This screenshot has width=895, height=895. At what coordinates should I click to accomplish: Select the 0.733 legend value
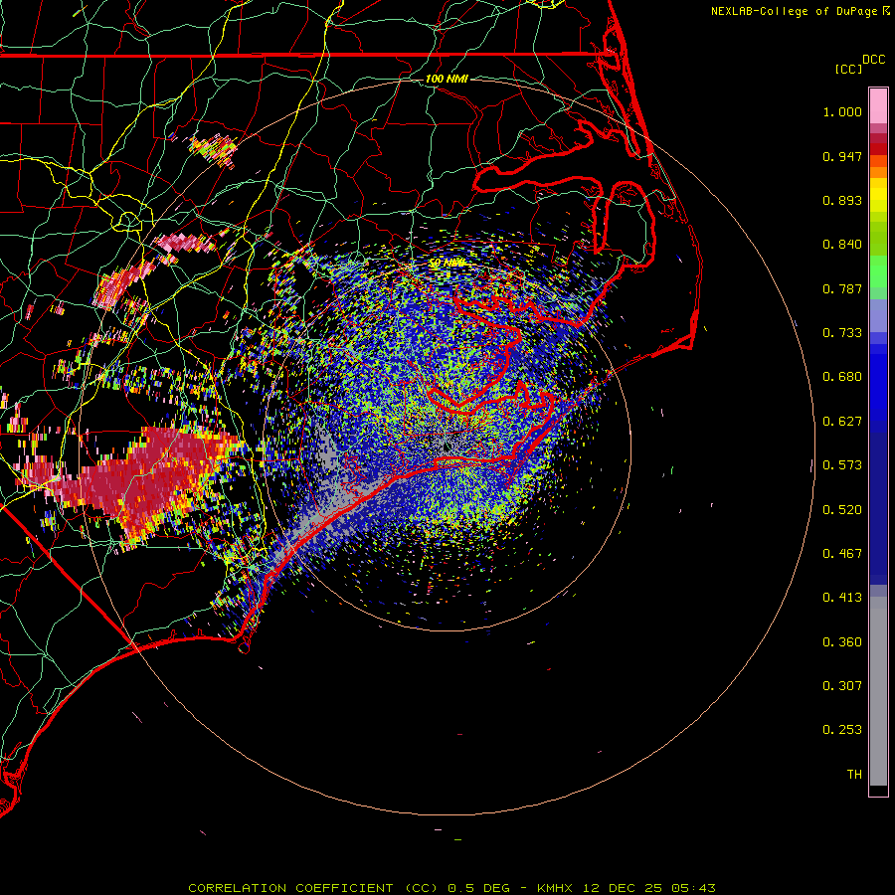click(x=842, y=333)
